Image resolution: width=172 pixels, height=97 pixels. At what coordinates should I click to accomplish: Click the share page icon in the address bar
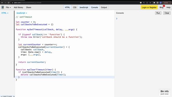pyautogui.click(x=147, y=3)
